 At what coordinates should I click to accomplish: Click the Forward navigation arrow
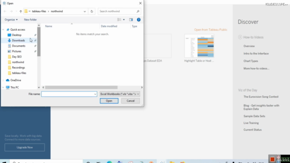tap(11, 11)
